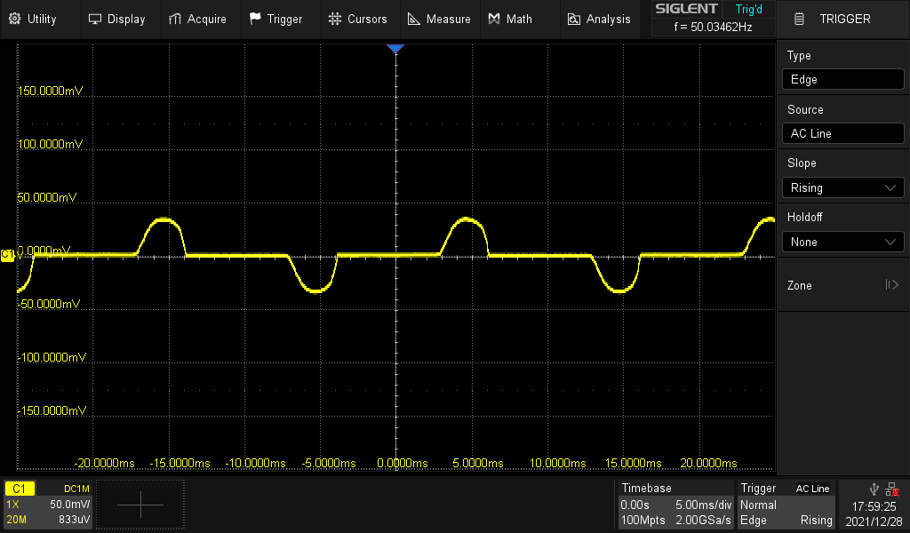Image resolution: width=910 pixels, height=533 pixels.
Task: Click the 20.0000ms time axis label
Action: click(708, 464)
